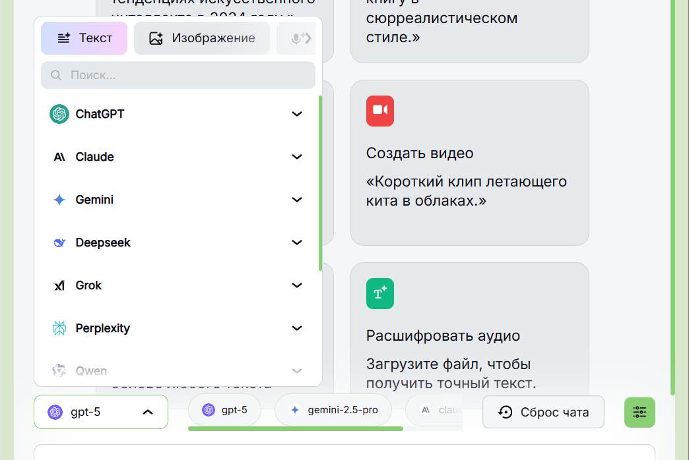Open the green settings sliders button
Screen dimensions: 689x460
pos(640,412)
